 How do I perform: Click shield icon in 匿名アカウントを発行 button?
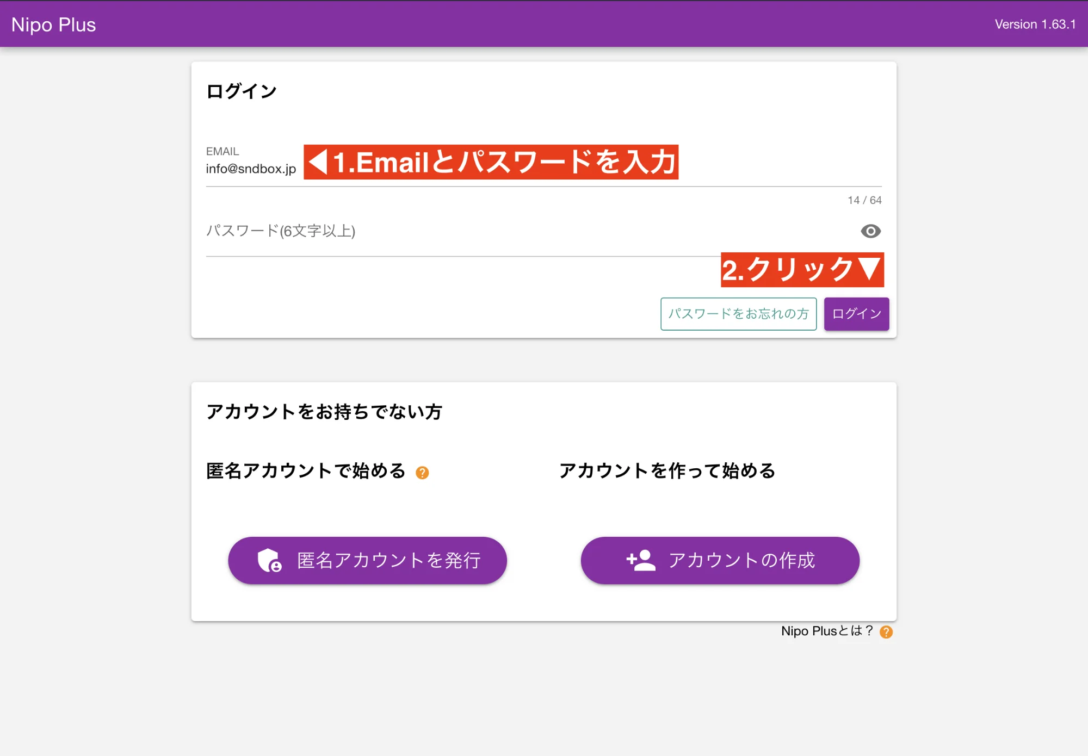269,560
